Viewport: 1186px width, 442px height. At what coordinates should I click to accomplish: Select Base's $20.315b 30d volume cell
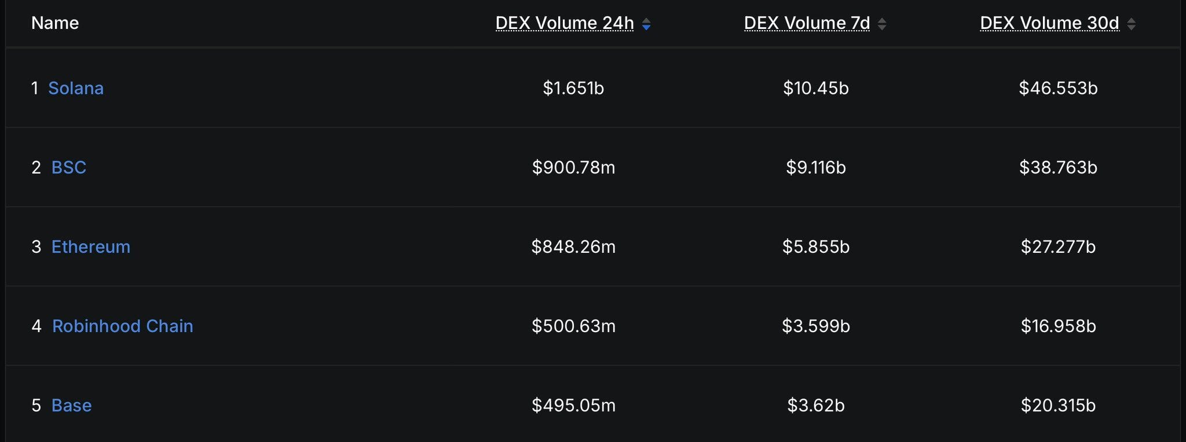tap(1058, 405)
